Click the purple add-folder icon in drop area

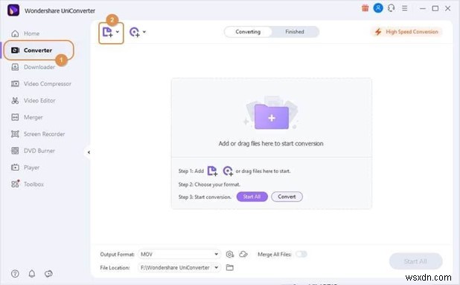pyautogui.click(x=272, y=117)
